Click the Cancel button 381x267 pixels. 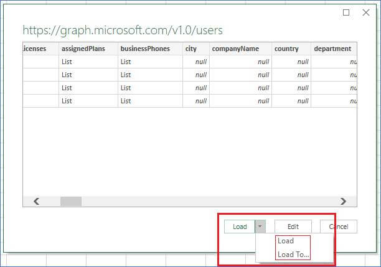339,227
